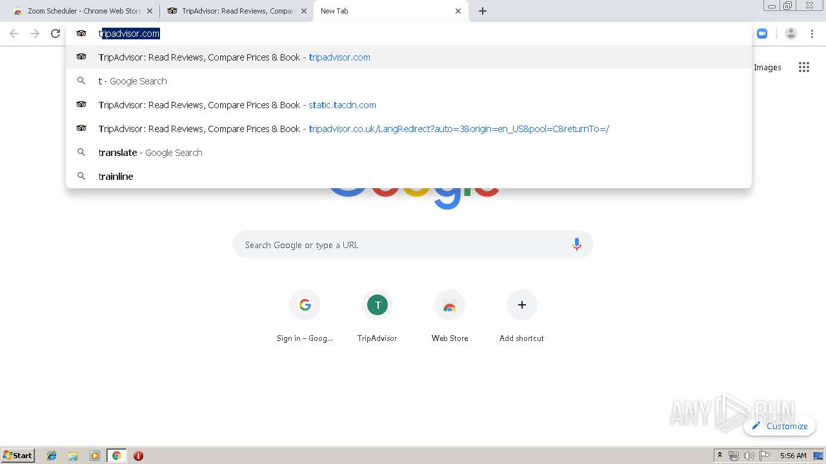This screenshot has width=826, height=464.
Task: Open a new browser tab
Action: 483,11
